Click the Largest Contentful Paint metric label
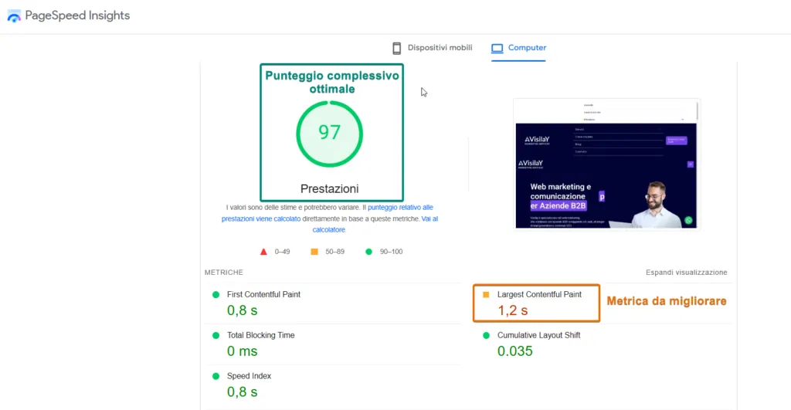 tap(539, 294)
